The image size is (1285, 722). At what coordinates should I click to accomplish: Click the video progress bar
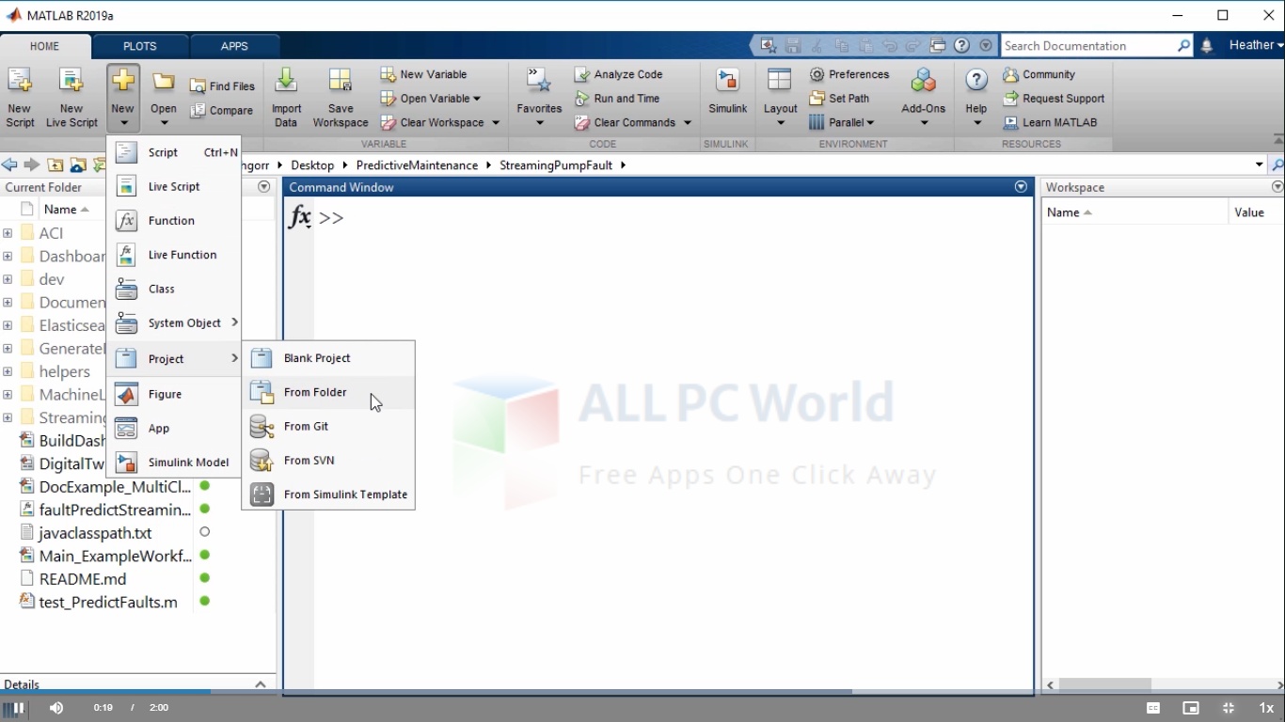pyautogui.click(x=642, y=693)
